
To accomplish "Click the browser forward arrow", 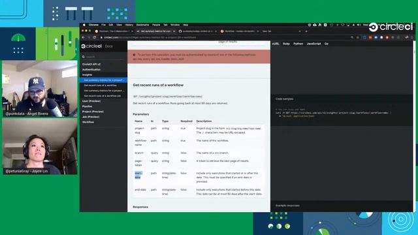I will point(89,38).
